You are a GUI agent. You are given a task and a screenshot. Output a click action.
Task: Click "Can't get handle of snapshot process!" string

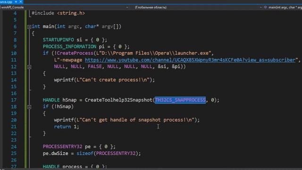pos(135,120)
